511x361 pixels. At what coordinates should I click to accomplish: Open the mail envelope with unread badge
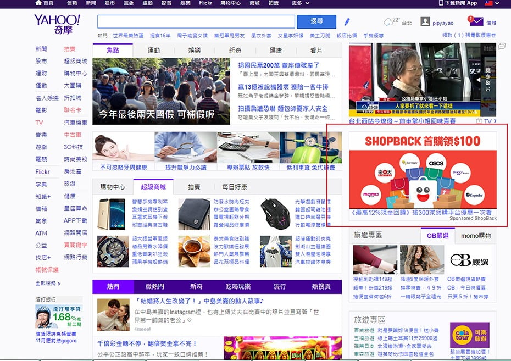click(476, 21)
